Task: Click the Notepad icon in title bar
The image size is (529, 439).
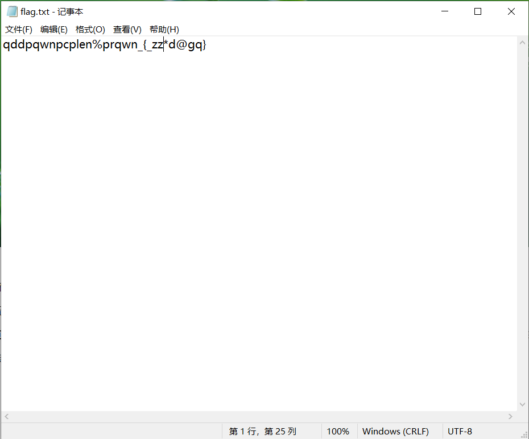Action: [x=11, y=12]
